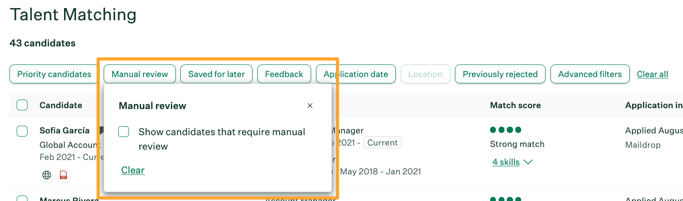Screen dimensions: 683x201
Task: Click the greyed-out Location filter
Action: pos(425,74)
